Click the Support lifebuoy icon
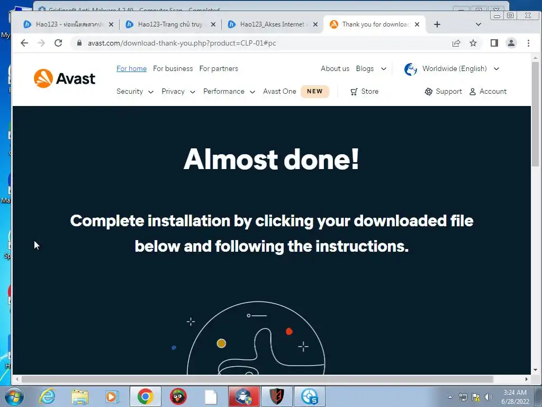 click(x=428, y=92)
